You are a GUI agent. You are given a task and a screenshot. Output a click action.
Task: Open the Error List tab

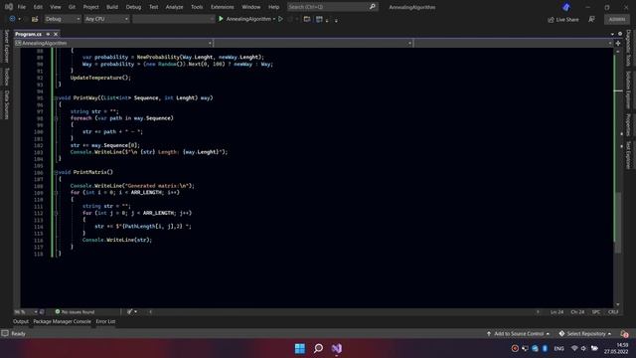[105, 321]
